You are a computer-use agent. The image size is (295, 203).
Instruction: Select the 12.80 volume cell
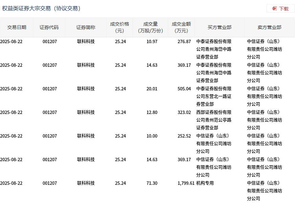(152, 112)
